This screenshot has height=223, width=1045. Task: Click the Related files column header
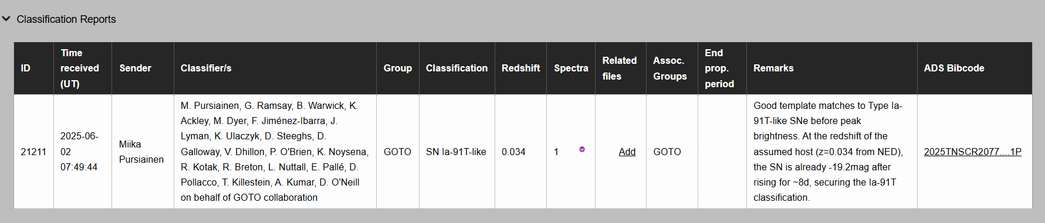pyautogui.click(x=621, y=68)
